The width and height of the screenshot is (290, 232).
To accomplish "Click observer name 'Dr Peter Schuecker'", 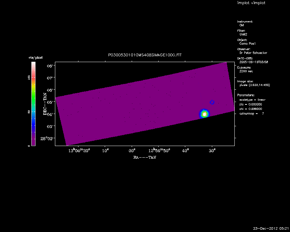I will click(253, 53).
